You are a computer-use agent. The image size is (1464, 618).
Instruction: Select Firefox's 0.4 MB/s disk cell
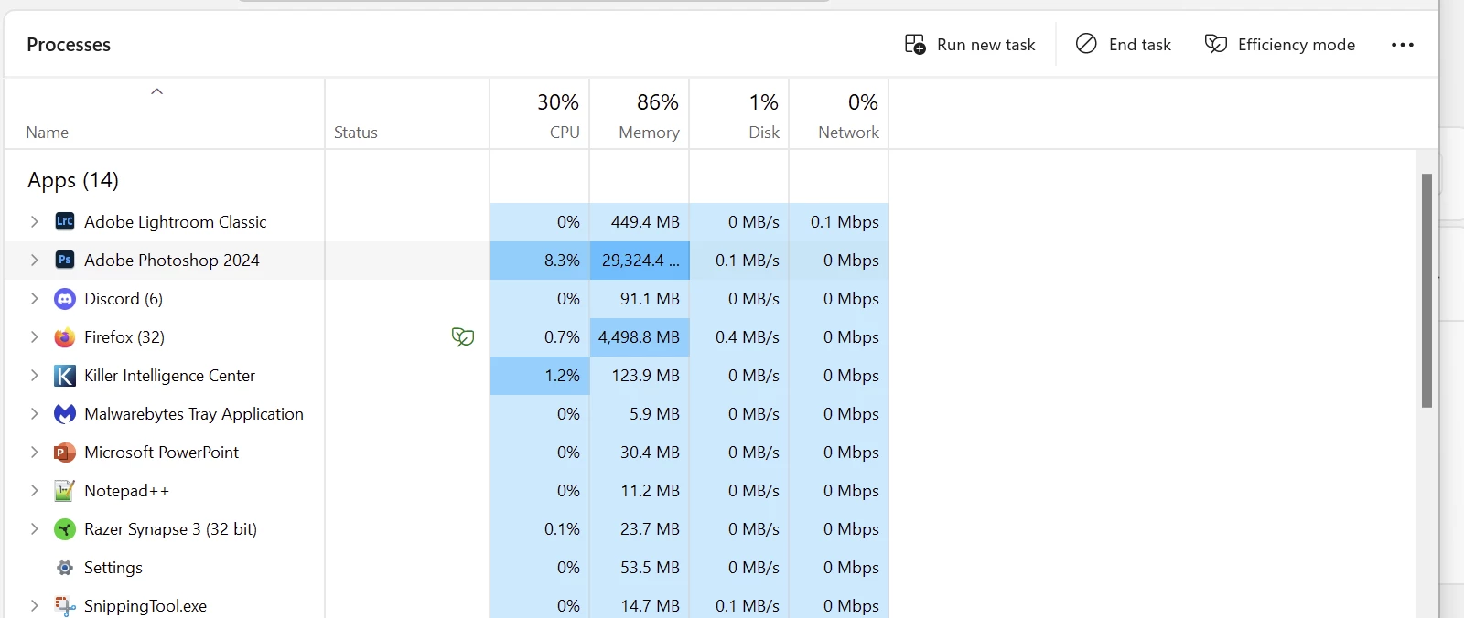tap(739, 336)
